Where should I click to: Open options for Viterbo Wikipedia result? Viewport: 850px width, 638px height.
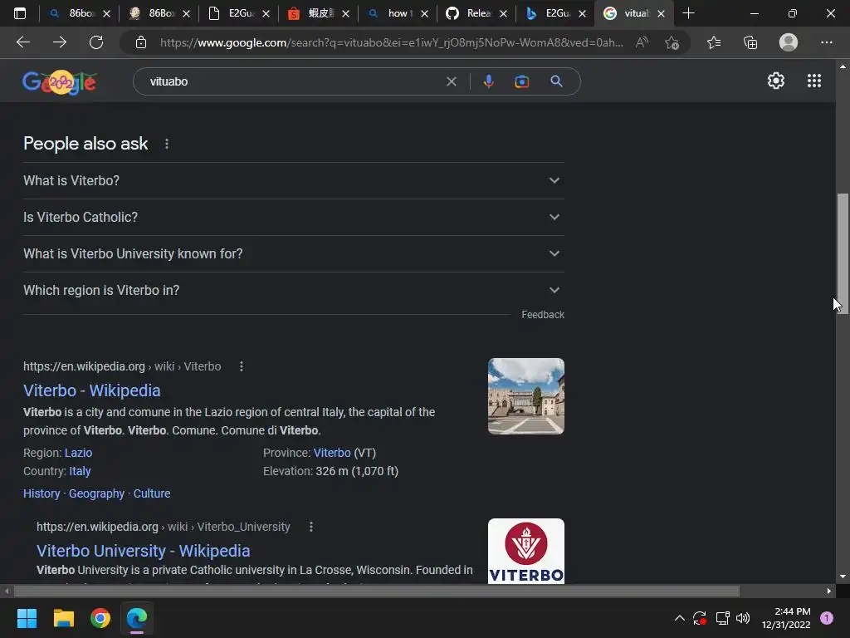[242, 366]
